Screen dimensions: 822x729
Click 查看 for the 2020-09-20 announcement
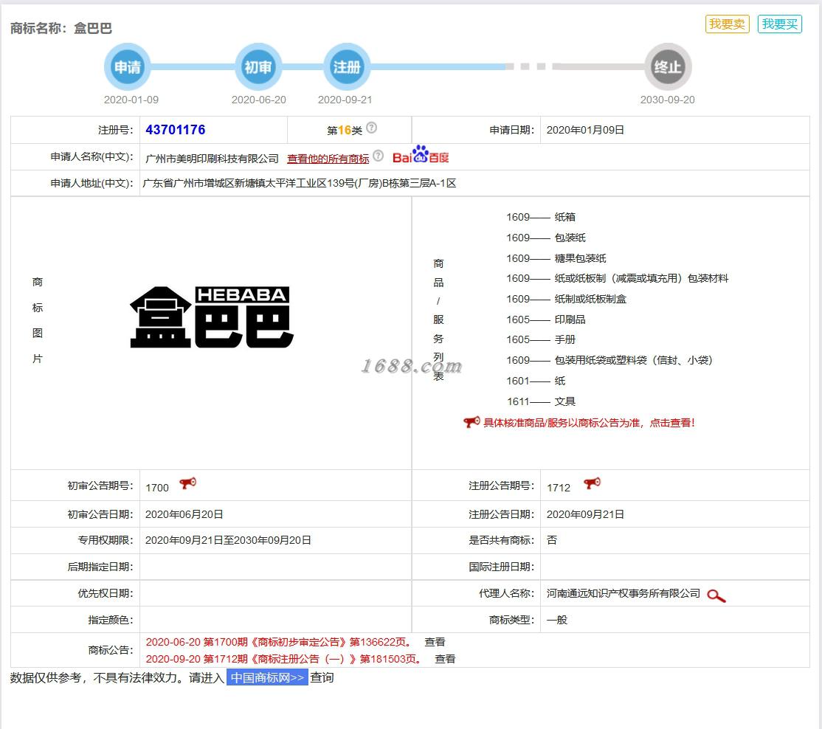point(445,659)
